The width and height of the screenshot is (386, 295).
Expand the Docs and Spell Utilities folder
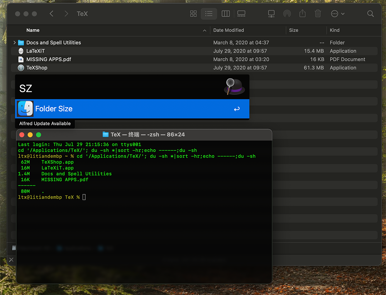15,43
